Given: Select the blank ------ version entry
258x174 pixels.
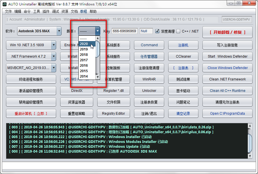Looking at the screenshot, I should (x=87, y=39).
